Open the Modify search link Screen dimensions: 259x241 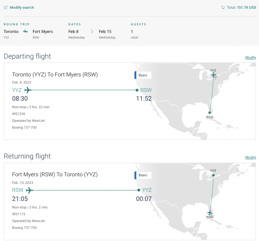pyautogui.click(x=22, y=8)
